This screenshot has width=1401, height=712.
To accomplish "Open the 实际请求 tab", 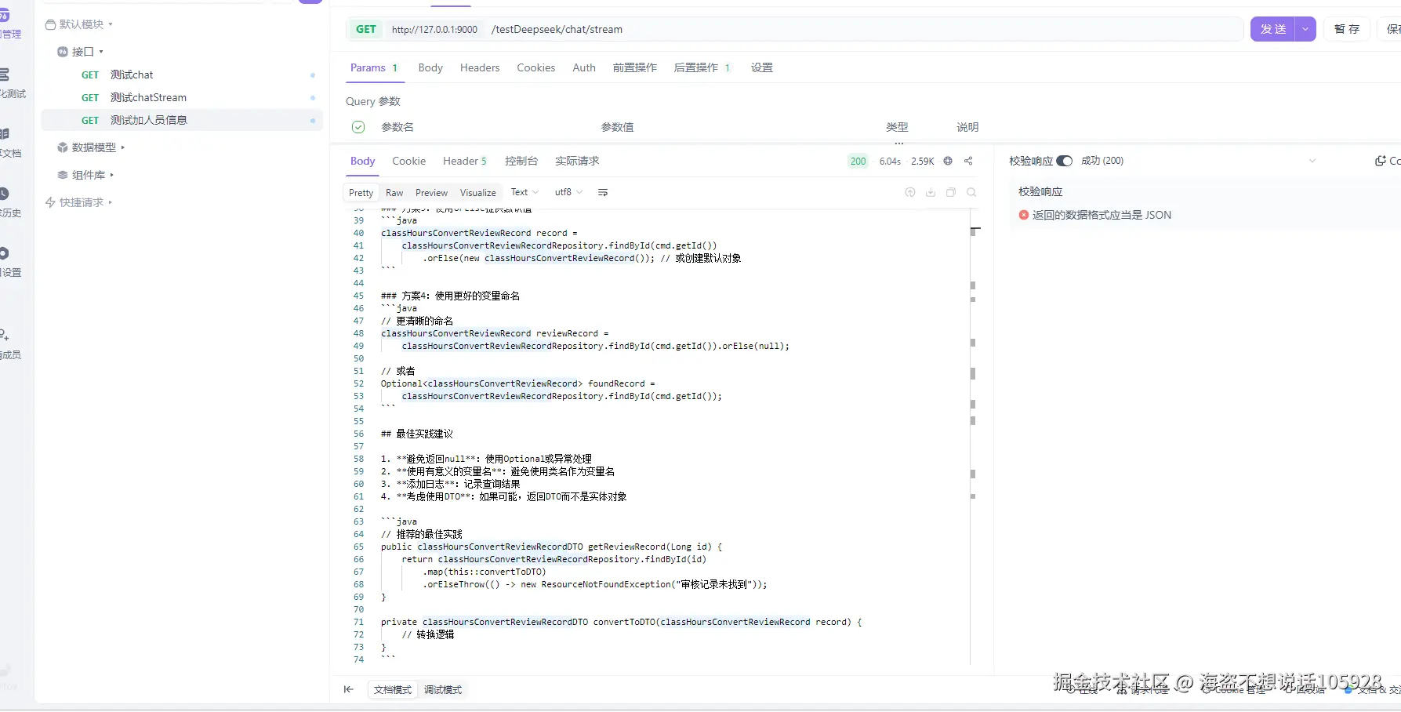I will [x=577, y=161].
